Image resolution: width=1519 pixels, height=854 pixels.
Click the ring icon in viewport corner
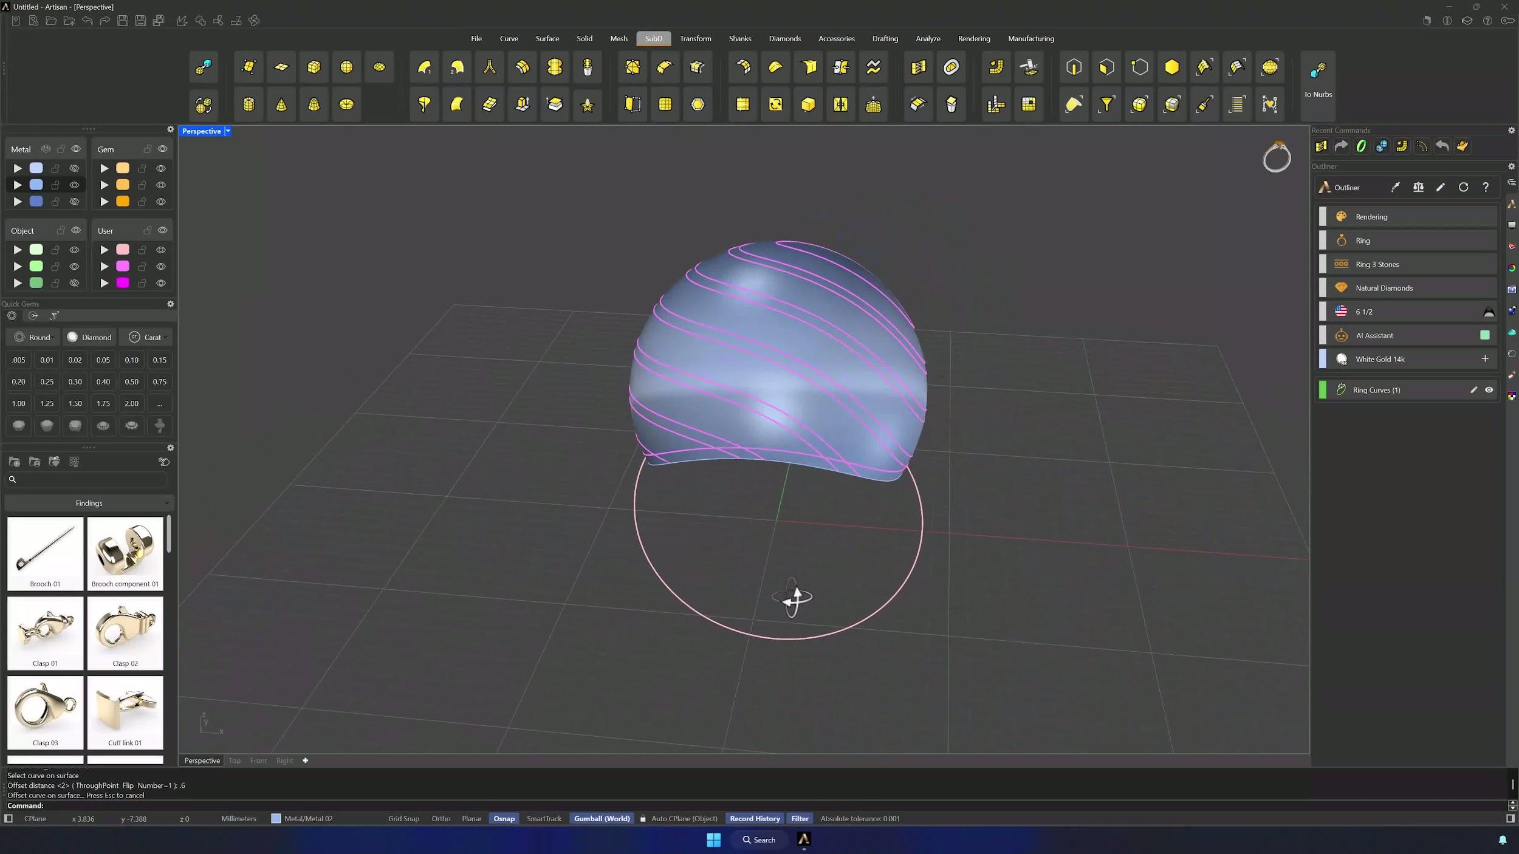click(1277, 157)
